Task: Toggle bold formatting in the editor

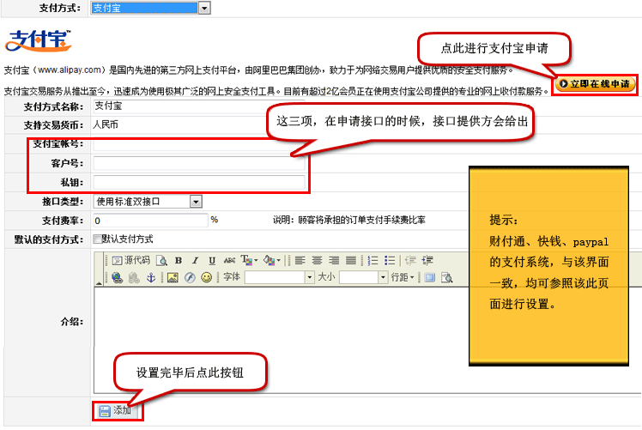Action: tap(179, 260)
